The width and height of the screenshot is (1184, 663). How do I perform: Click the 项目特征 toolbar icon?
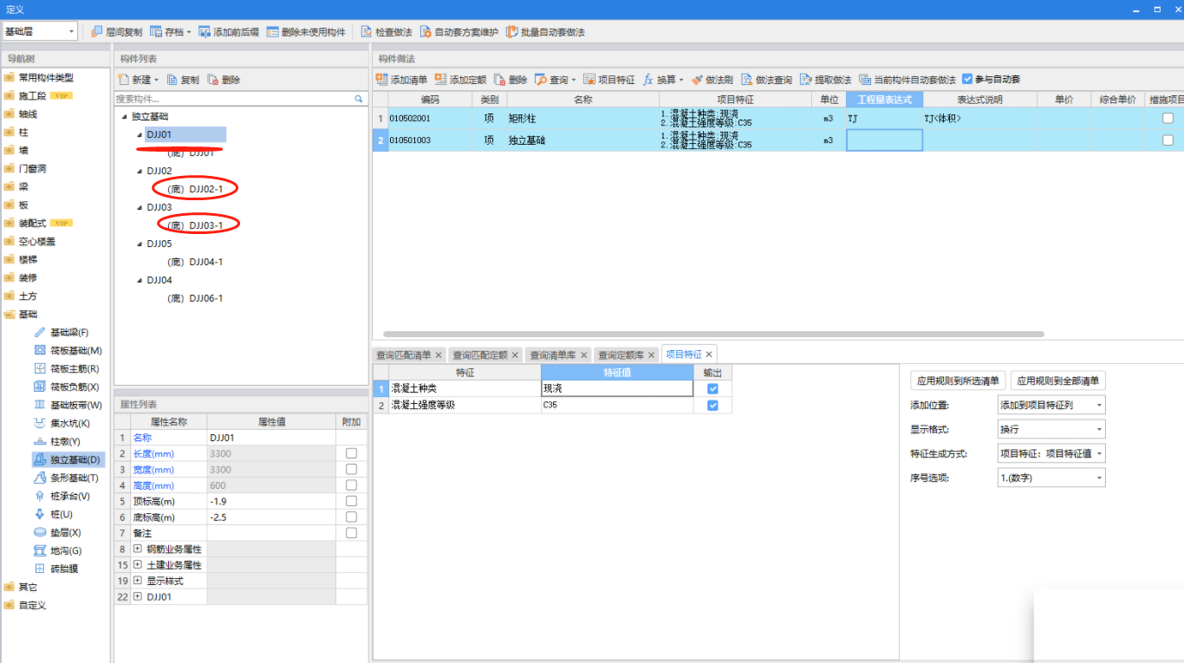589,80
